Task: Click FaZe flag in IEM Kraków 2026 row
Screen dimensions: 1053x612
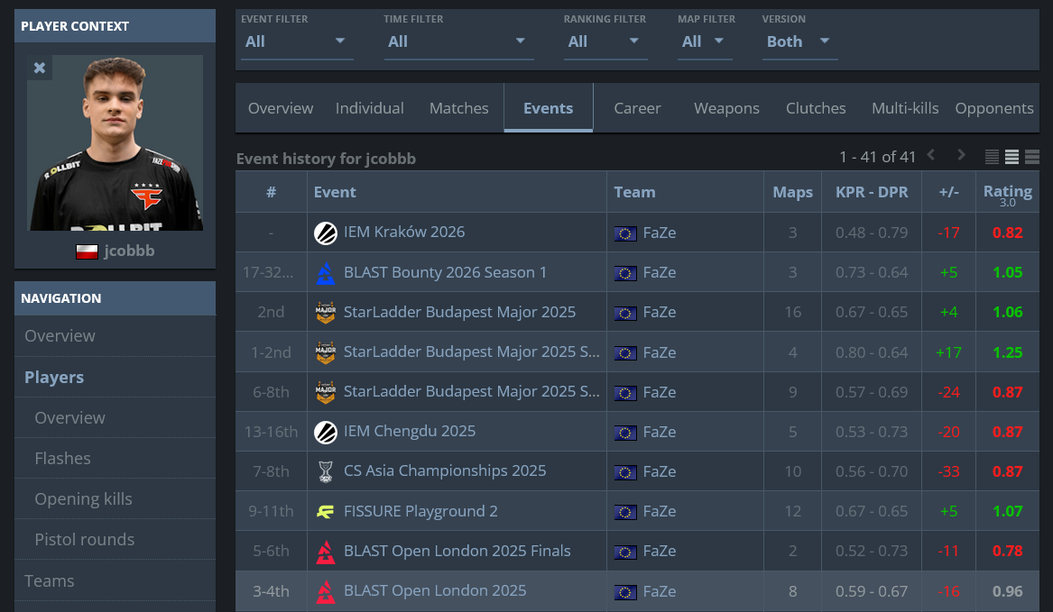Action: [625, 233]
